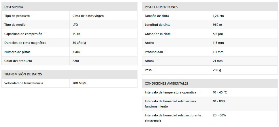Viewport: 279px width, 127px height.
Task: Click the Duración de cinta magnética label
Action: [25, 43]
